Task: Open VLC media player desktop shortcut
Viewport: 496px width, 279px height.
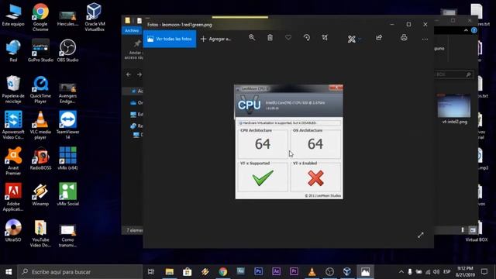Action: (x=40, y=126)
